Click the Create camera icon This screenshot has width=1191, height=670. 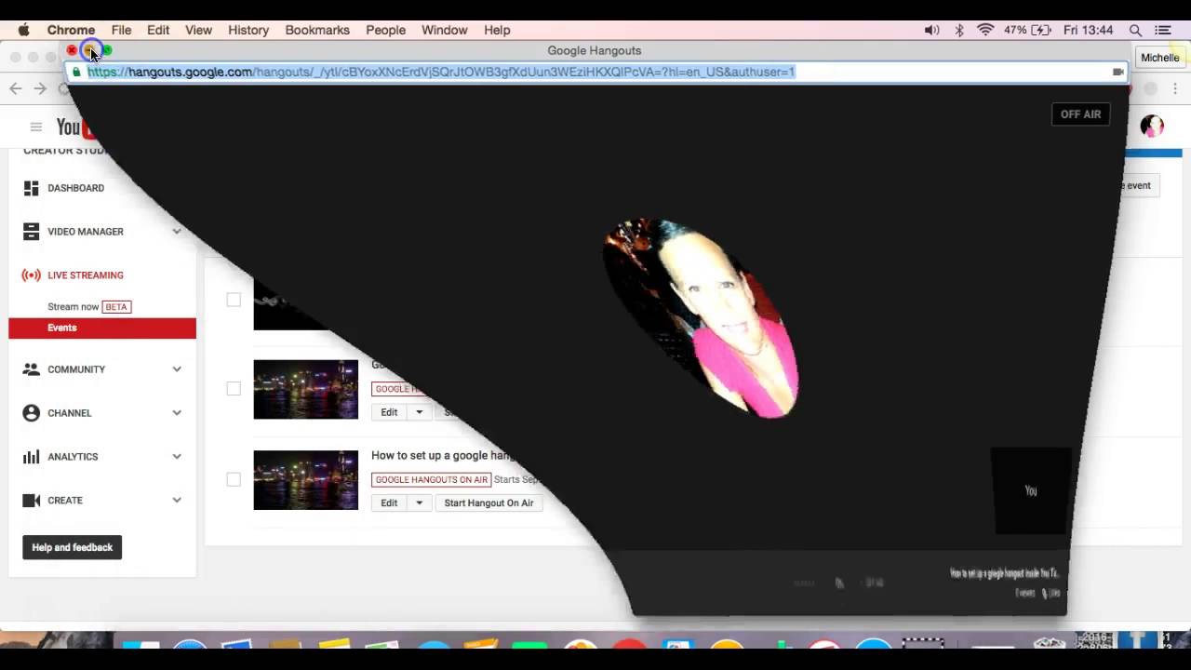click(31, 501)
